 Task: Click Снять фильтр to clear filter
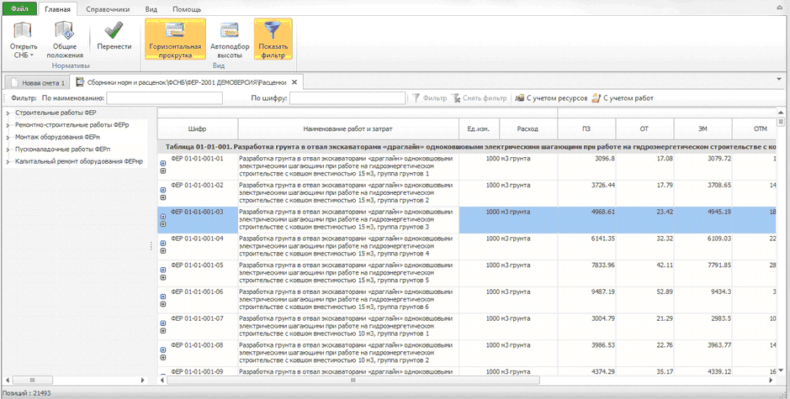point(479,98)
